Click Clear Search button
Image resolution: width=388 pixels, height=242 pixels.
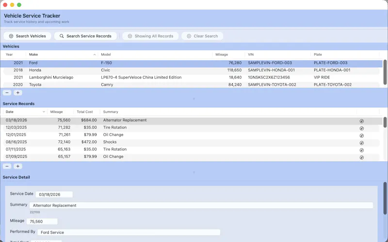click(202, 36)
